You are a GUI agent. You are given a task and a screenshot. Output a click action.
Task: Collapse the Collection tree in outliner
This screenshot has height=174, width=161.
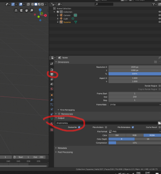pyautogui.click(x=55, y=12)
